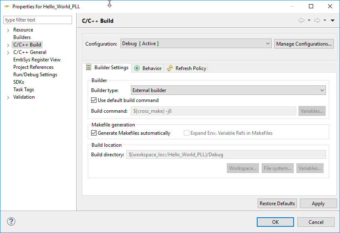The height and width of the screenshot is (233, 340).
Task: Open the Builder type dropdown
Action: click(229, 90)
